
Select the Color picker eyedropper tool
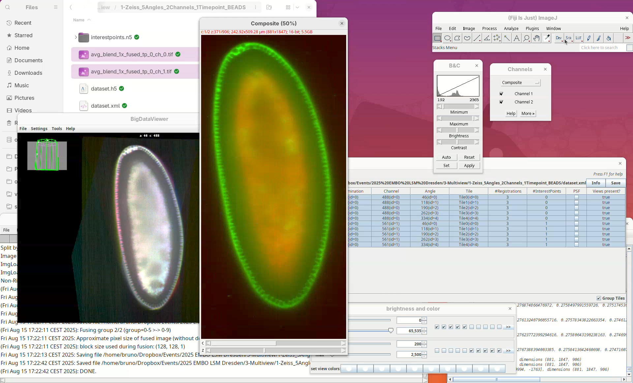pos(547,38)
